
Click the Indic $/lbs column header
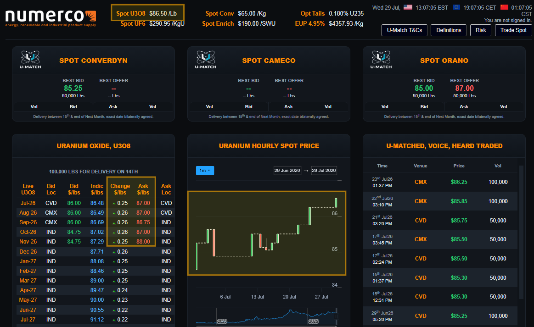tap(97, 189)
